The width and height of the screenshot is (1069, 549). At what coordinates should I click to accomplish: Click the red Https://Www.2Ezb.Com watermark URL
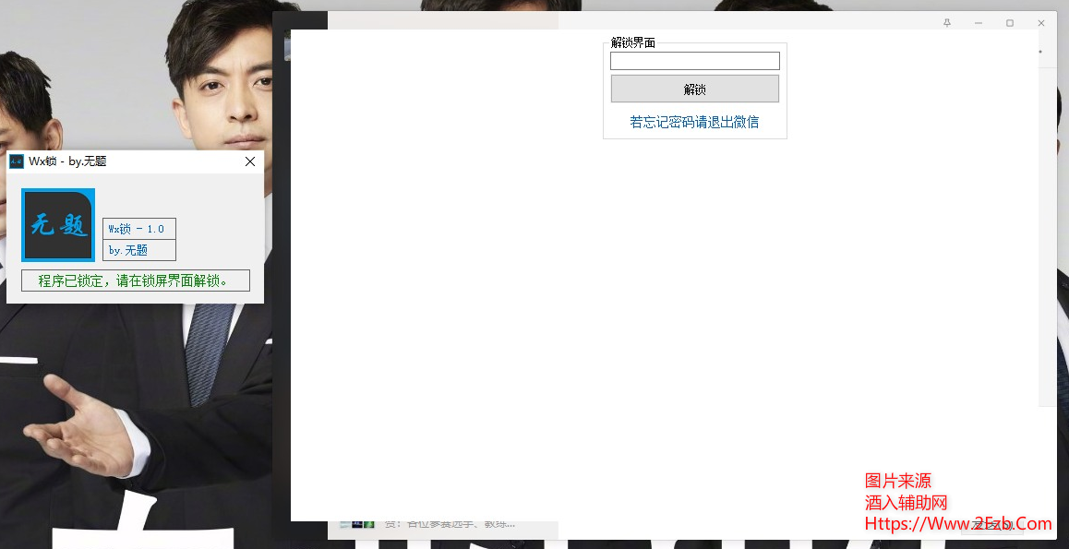point(957,524)
